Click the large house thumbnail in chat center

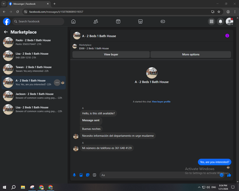click(x=152, y=73)
